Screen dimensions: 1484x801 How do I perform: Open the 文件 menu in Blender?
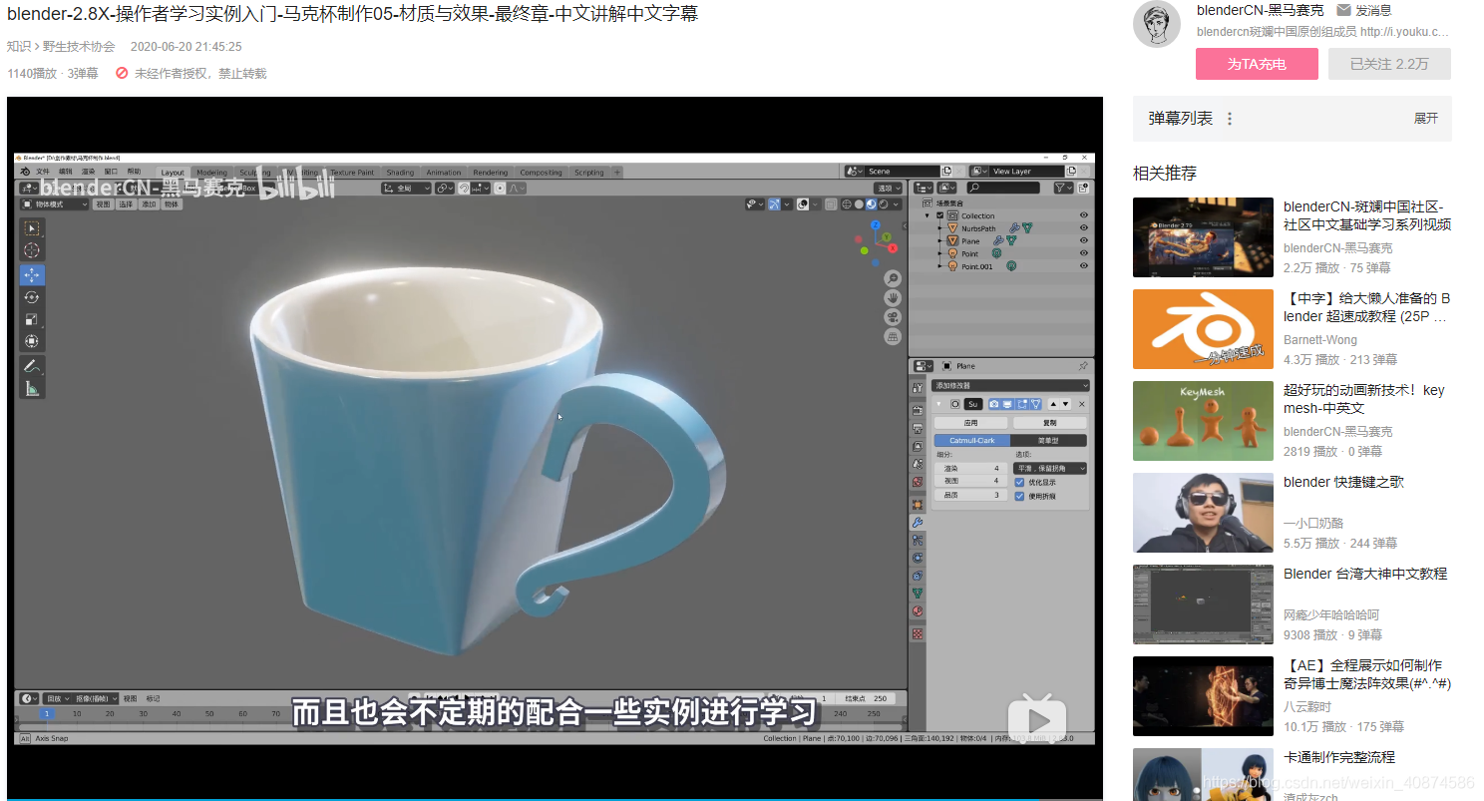pyautogui.click(x=43, y=172)
